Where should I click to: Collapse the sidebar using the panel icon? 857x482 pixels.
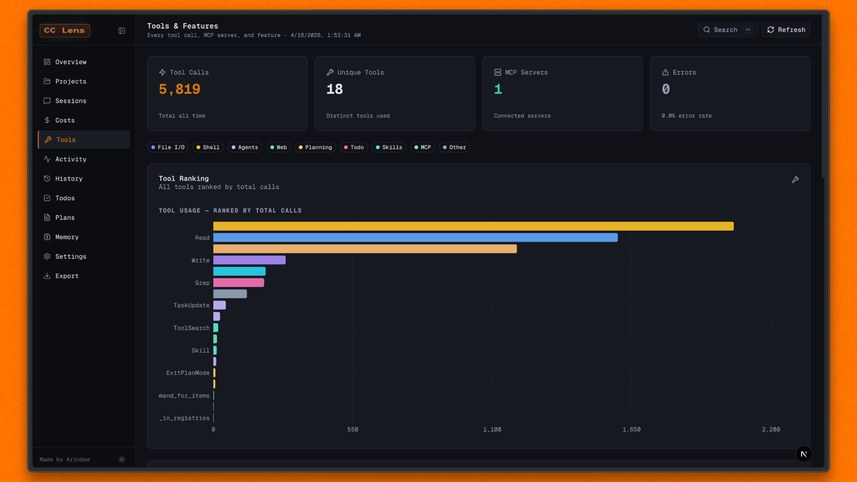[x=121, y=31]
